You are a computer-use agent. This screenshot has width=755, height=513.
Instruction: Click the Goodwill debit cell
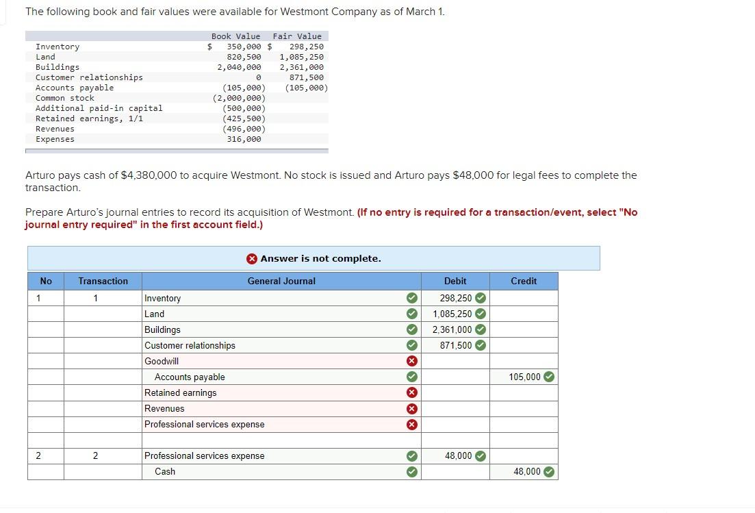[x=455, y=361]
